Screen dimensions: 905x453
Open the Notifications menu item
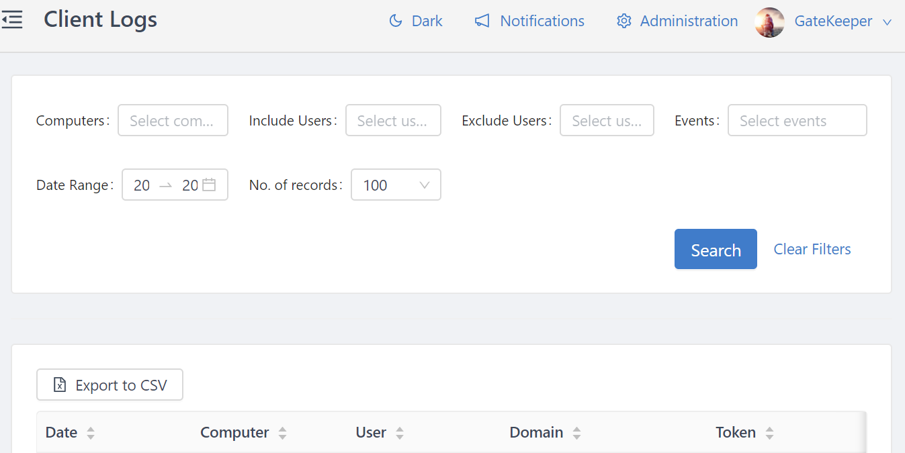[542, 21]
